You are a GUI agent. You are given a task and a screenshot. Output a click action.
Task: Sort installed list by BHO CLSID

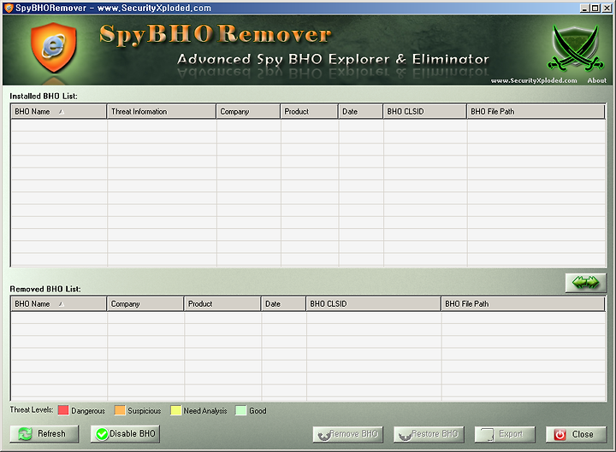424,111
